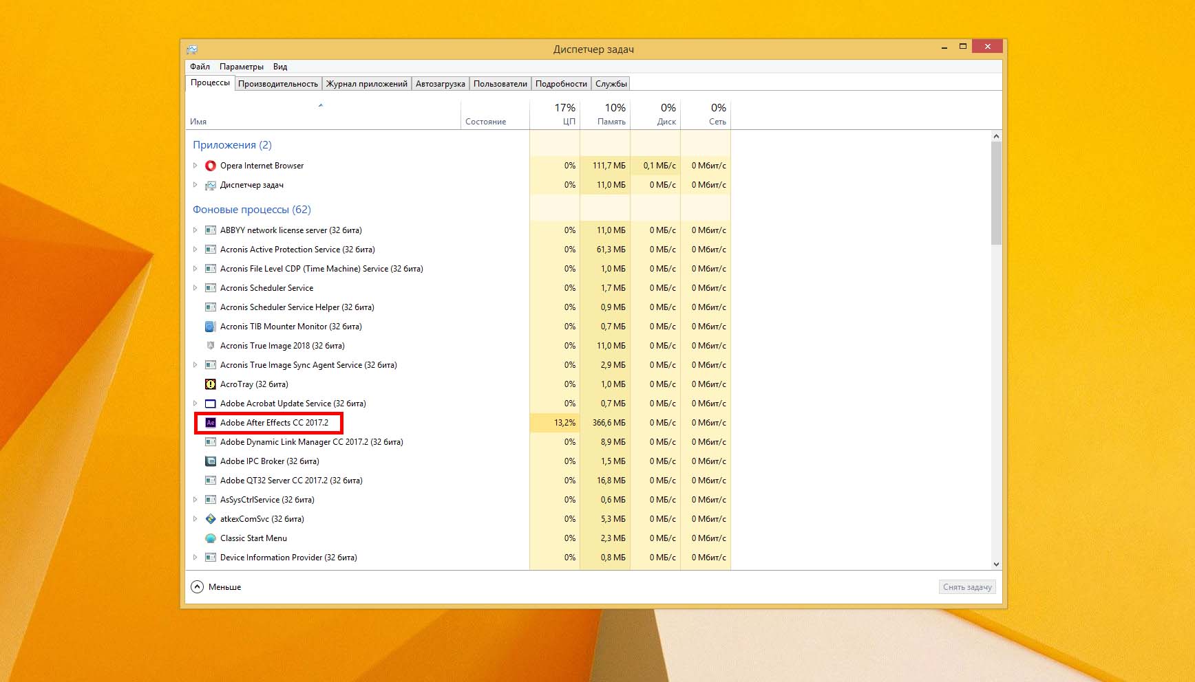Image resolution: width=1195 pixels, height=682 pixels.
Task: Click the Adobe Dynamic Link Manager icon
Action: click(x=211, y=442)
